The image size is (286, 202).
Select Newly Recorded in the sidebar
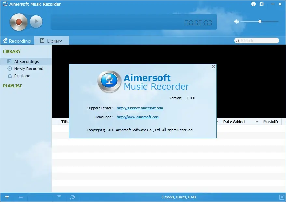point(26,69)
